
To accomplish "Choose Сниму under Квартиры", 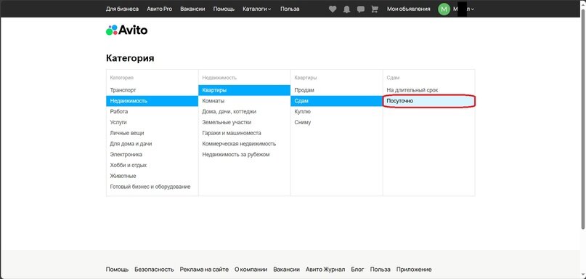I will point(337,122).
